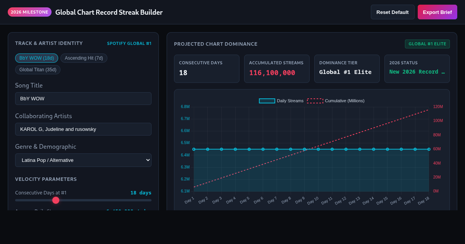The height and width of the screenshot is (244, 465).
Task: Select the BbY WOW (18d) preset chip
Action: click(36, 58)
